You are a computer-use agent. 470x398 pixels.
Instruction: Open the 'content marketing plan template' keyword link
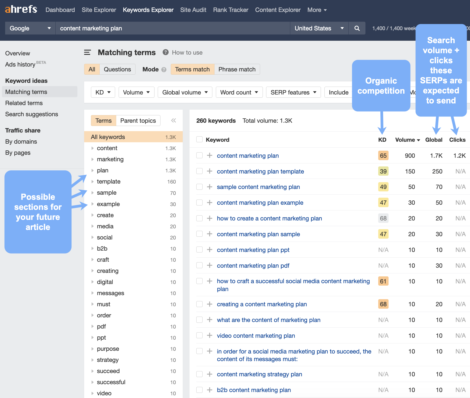coord(260,171)
